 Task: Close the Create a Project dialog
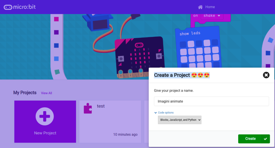[x=266, y=75]
